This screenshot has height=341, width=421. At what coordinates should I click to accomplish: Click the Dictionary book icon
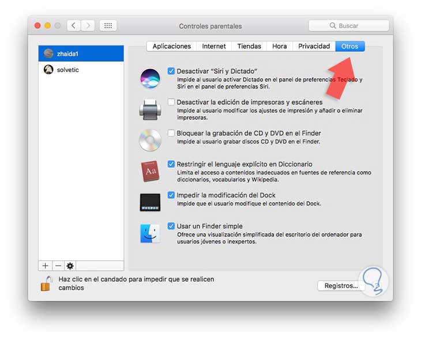point(150,171)
